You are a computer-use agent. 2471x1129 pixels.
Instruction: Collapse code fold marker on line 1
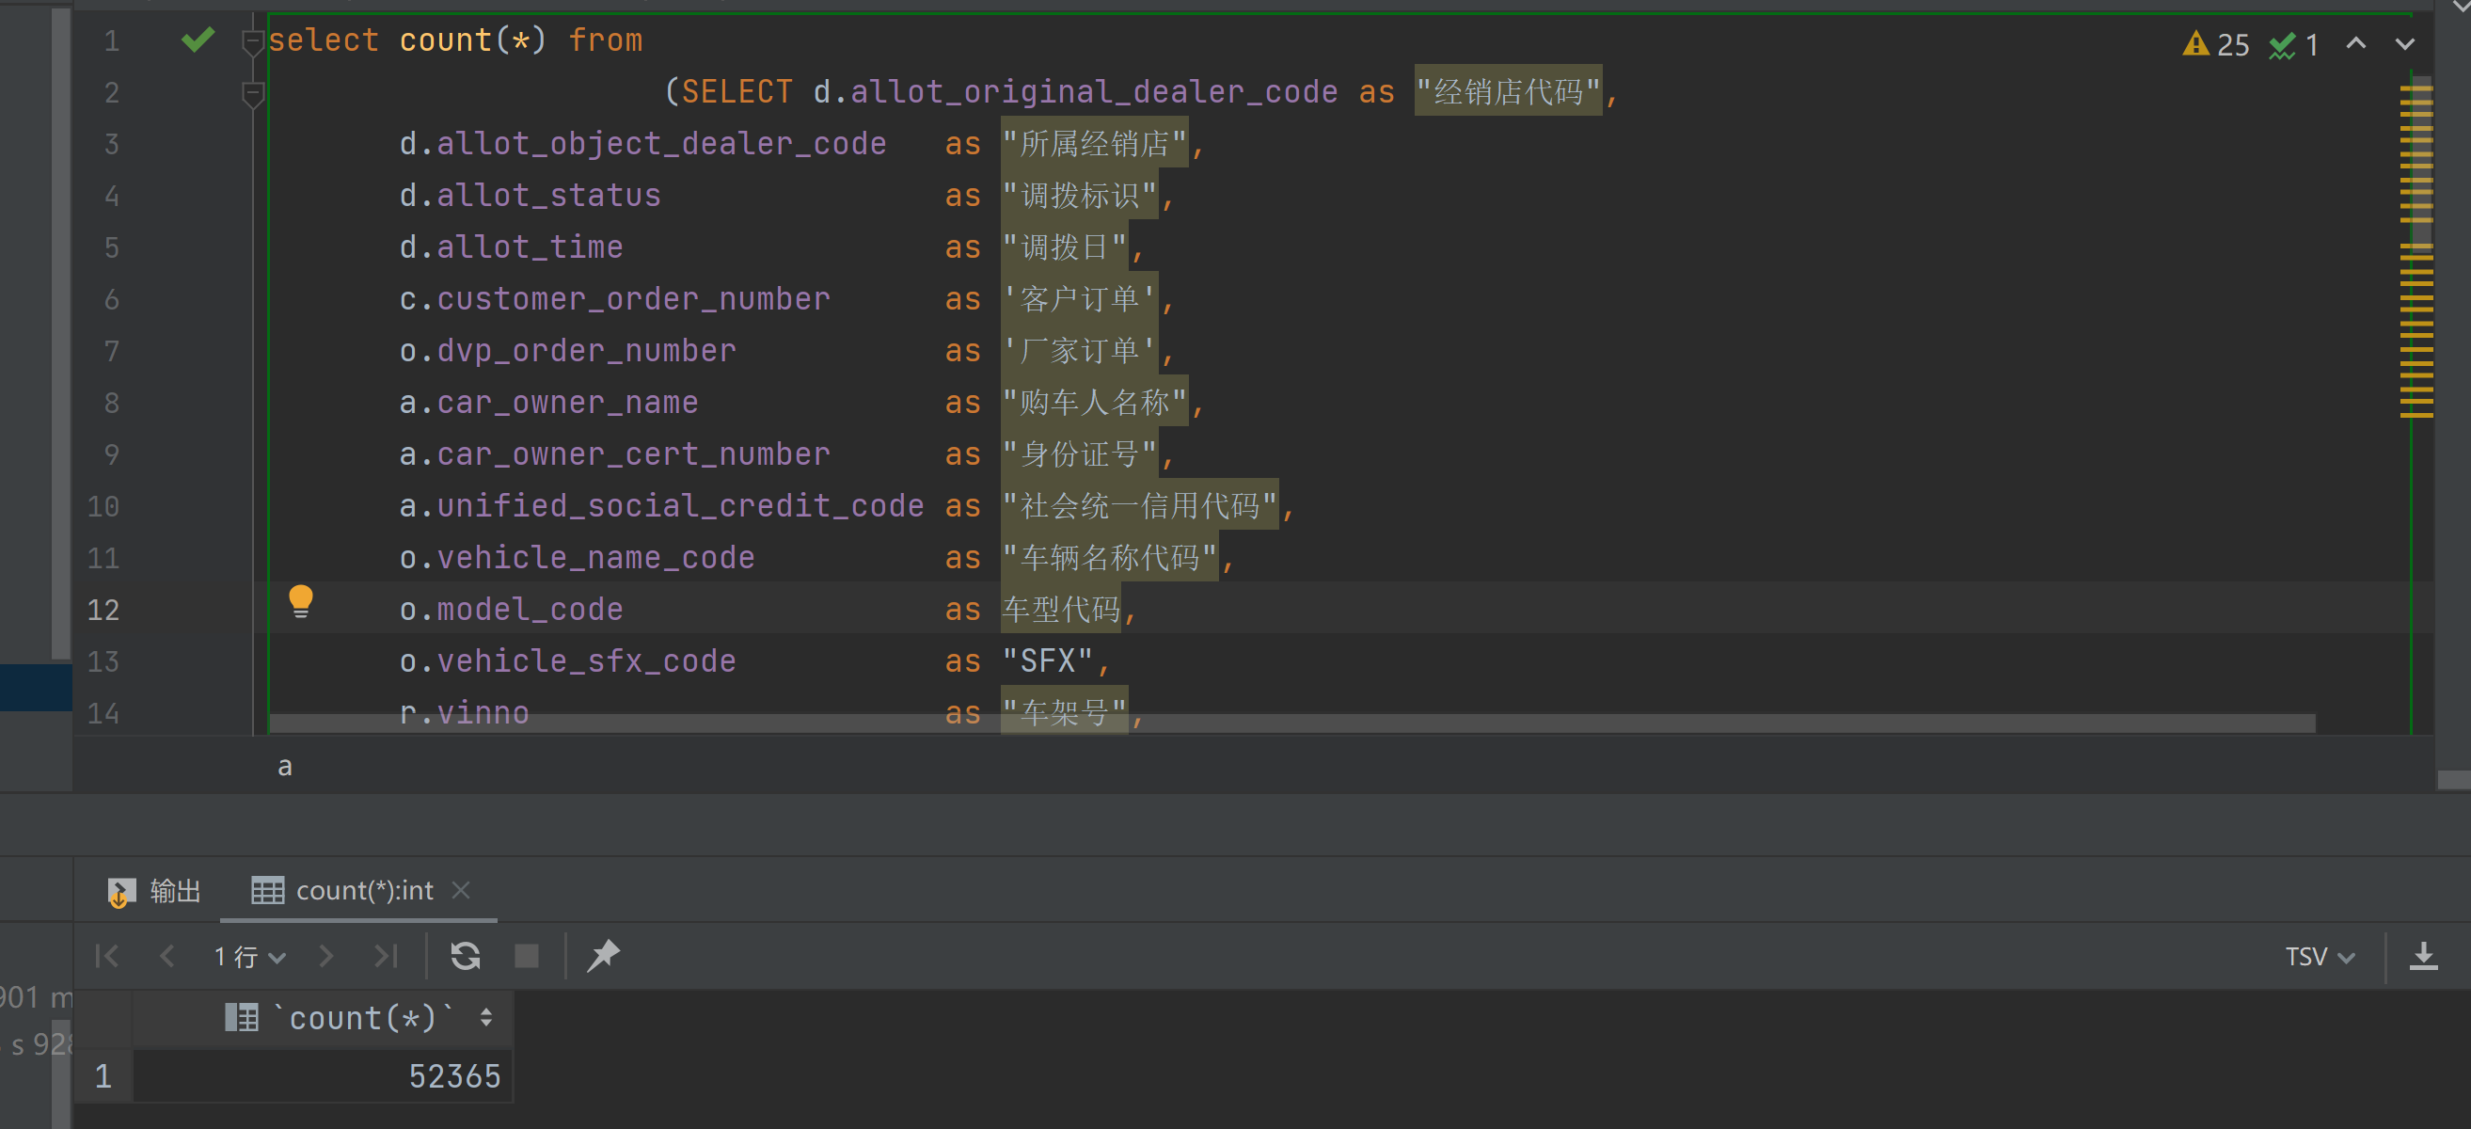(252, 42)
